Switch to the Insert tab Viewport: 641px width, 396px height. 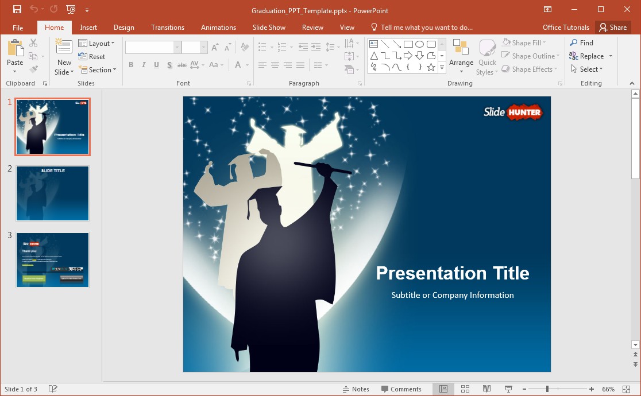pos(88,28)
